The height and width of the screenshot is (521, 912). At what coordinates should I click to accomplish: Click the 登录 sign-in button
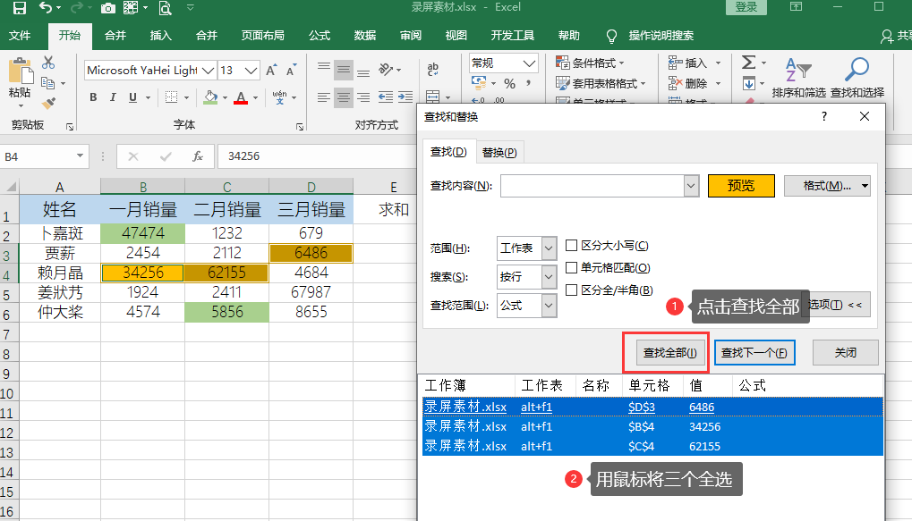[746, 7]
